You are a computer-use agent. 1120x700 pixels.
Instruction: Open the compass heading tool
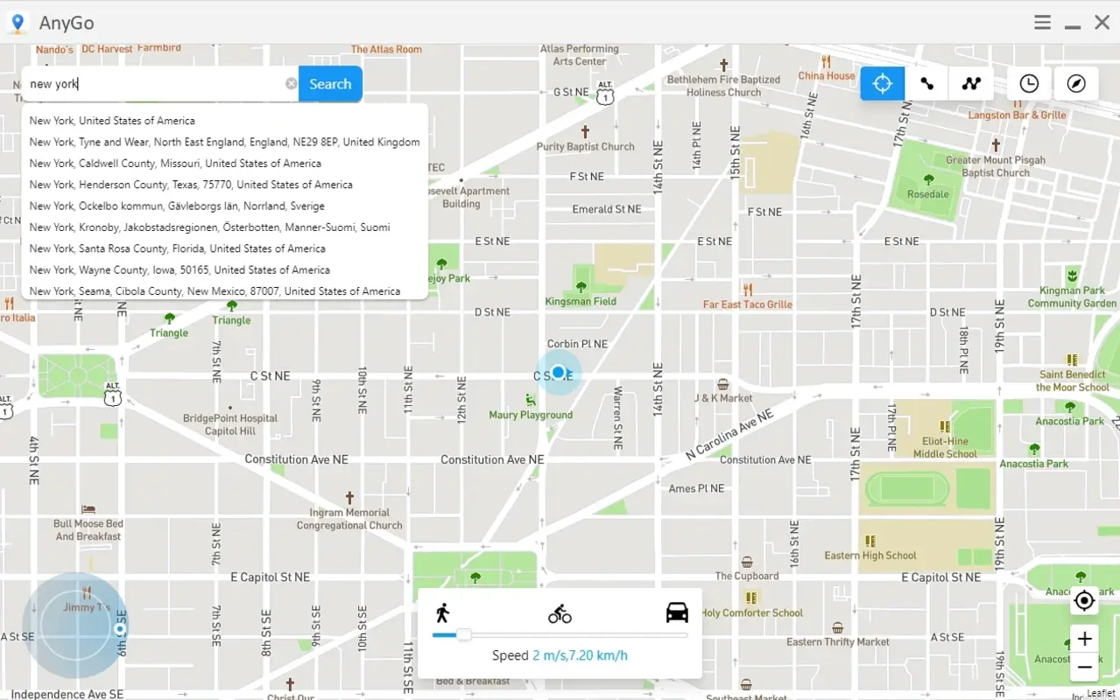(1075, 83)
